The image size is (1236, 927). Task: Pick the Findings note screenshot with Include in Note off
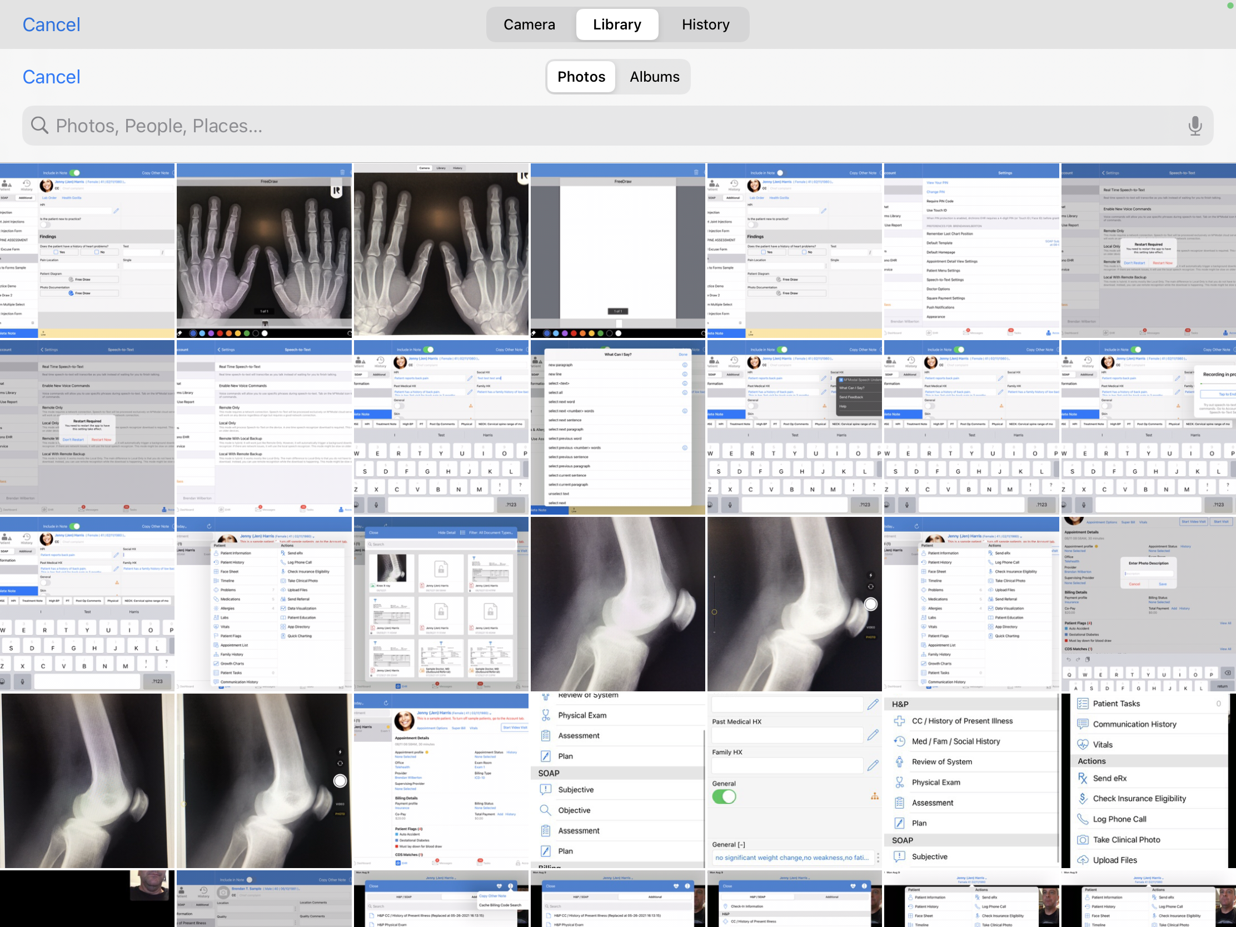[x=795, y=250]
